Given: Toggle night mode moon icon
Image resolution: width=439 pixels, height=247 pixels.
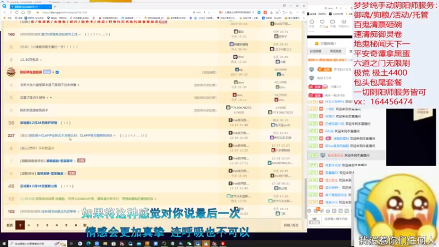Looking at the screenshot, I should click(291, 12).
